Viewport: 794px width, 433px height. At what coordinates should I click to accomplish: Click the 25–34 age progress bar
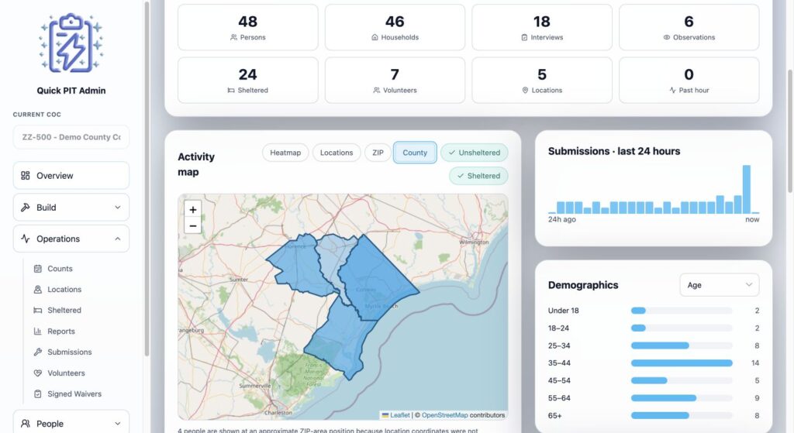pyautogui.click(x=682, y=345)
